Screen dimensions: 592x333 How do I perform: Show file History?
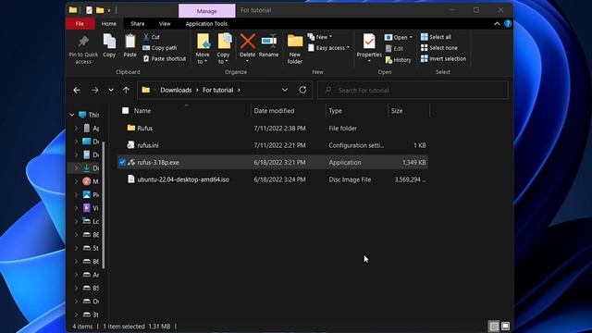(x=399, y=60)
